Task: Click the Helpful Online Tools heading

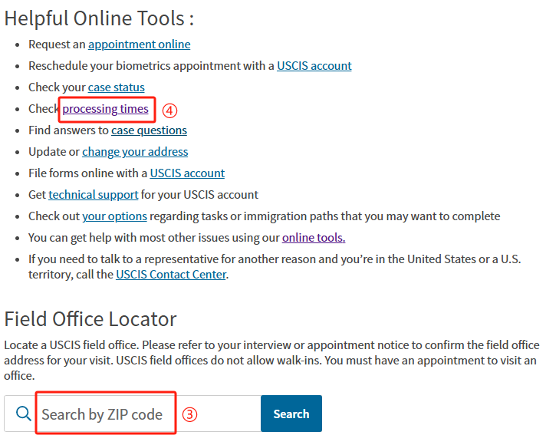Action: coord(99,18)
